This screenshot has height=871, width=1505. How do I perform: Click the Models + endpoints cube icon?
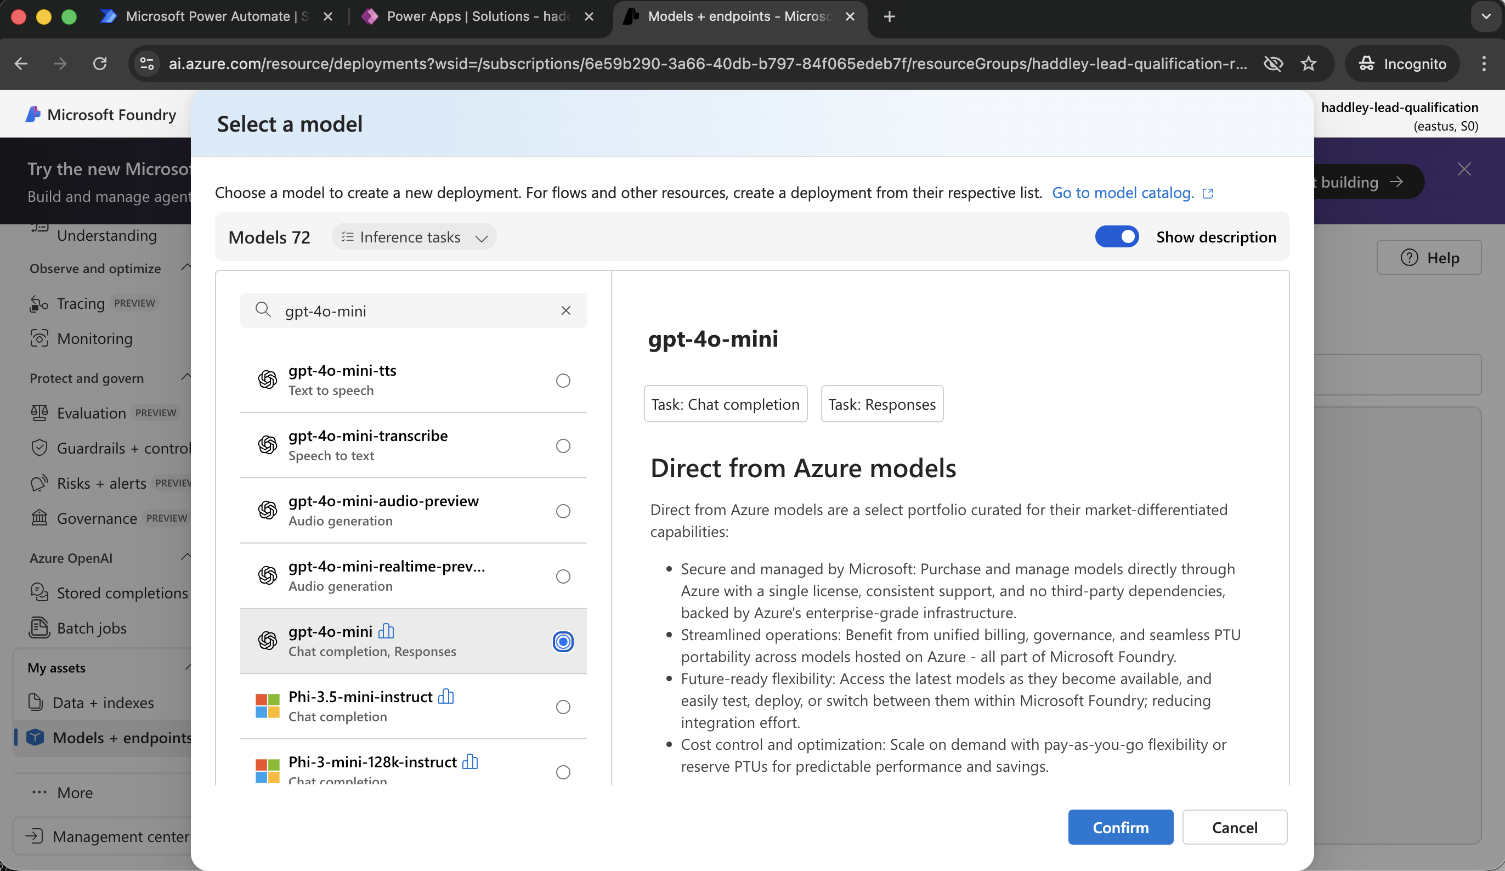[x=35, y=738]
